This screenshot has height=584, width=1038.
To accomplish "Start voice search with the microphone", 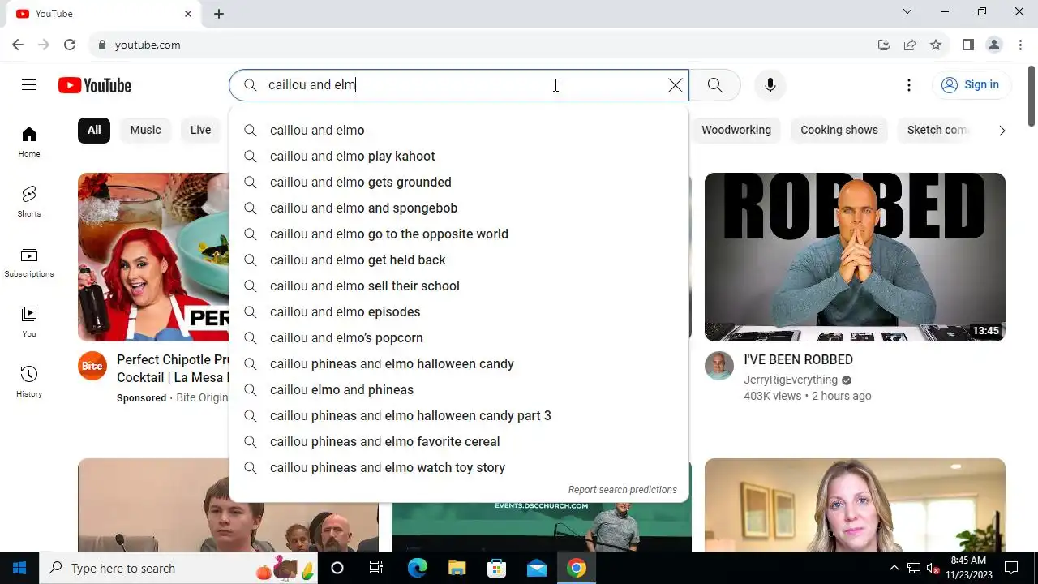I will [x=770, y=85].
